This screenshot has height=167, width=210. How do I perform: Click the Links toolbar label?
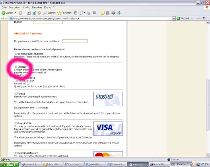pos(198,18)
